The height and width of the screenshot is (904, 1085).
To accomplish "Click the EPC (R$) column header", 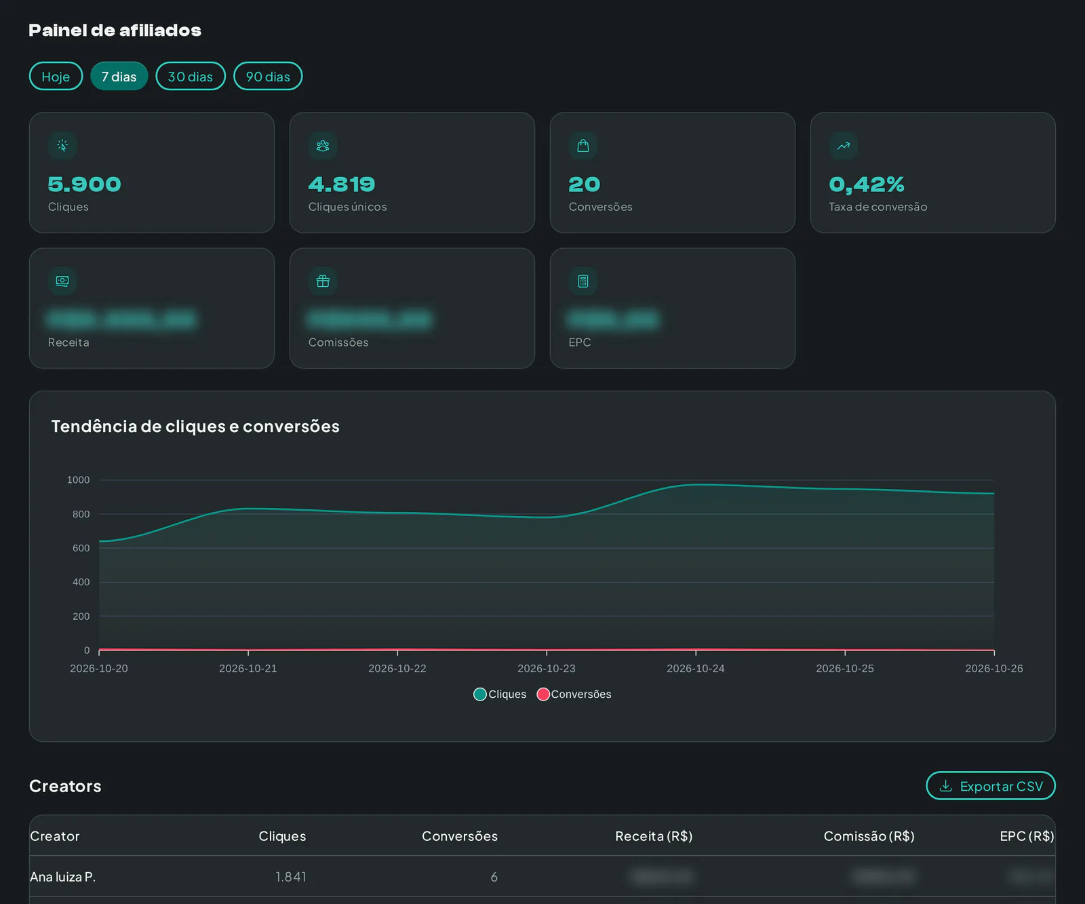I will 1027,836.
